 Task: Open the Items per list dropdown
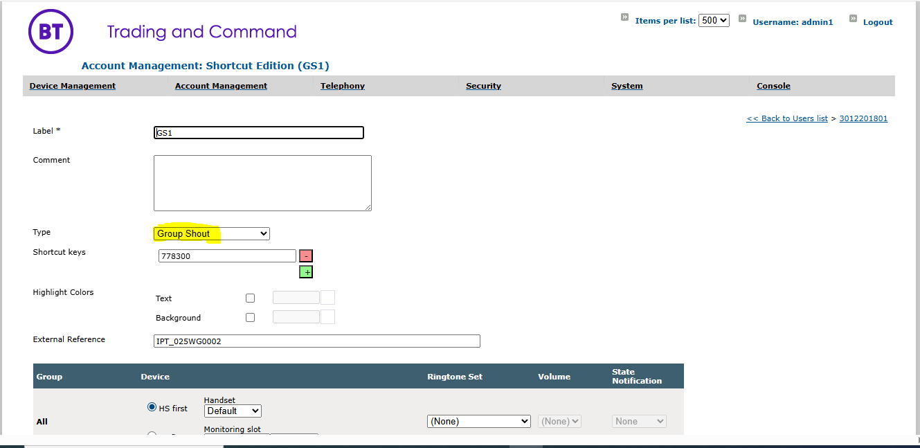pos(714,21)
